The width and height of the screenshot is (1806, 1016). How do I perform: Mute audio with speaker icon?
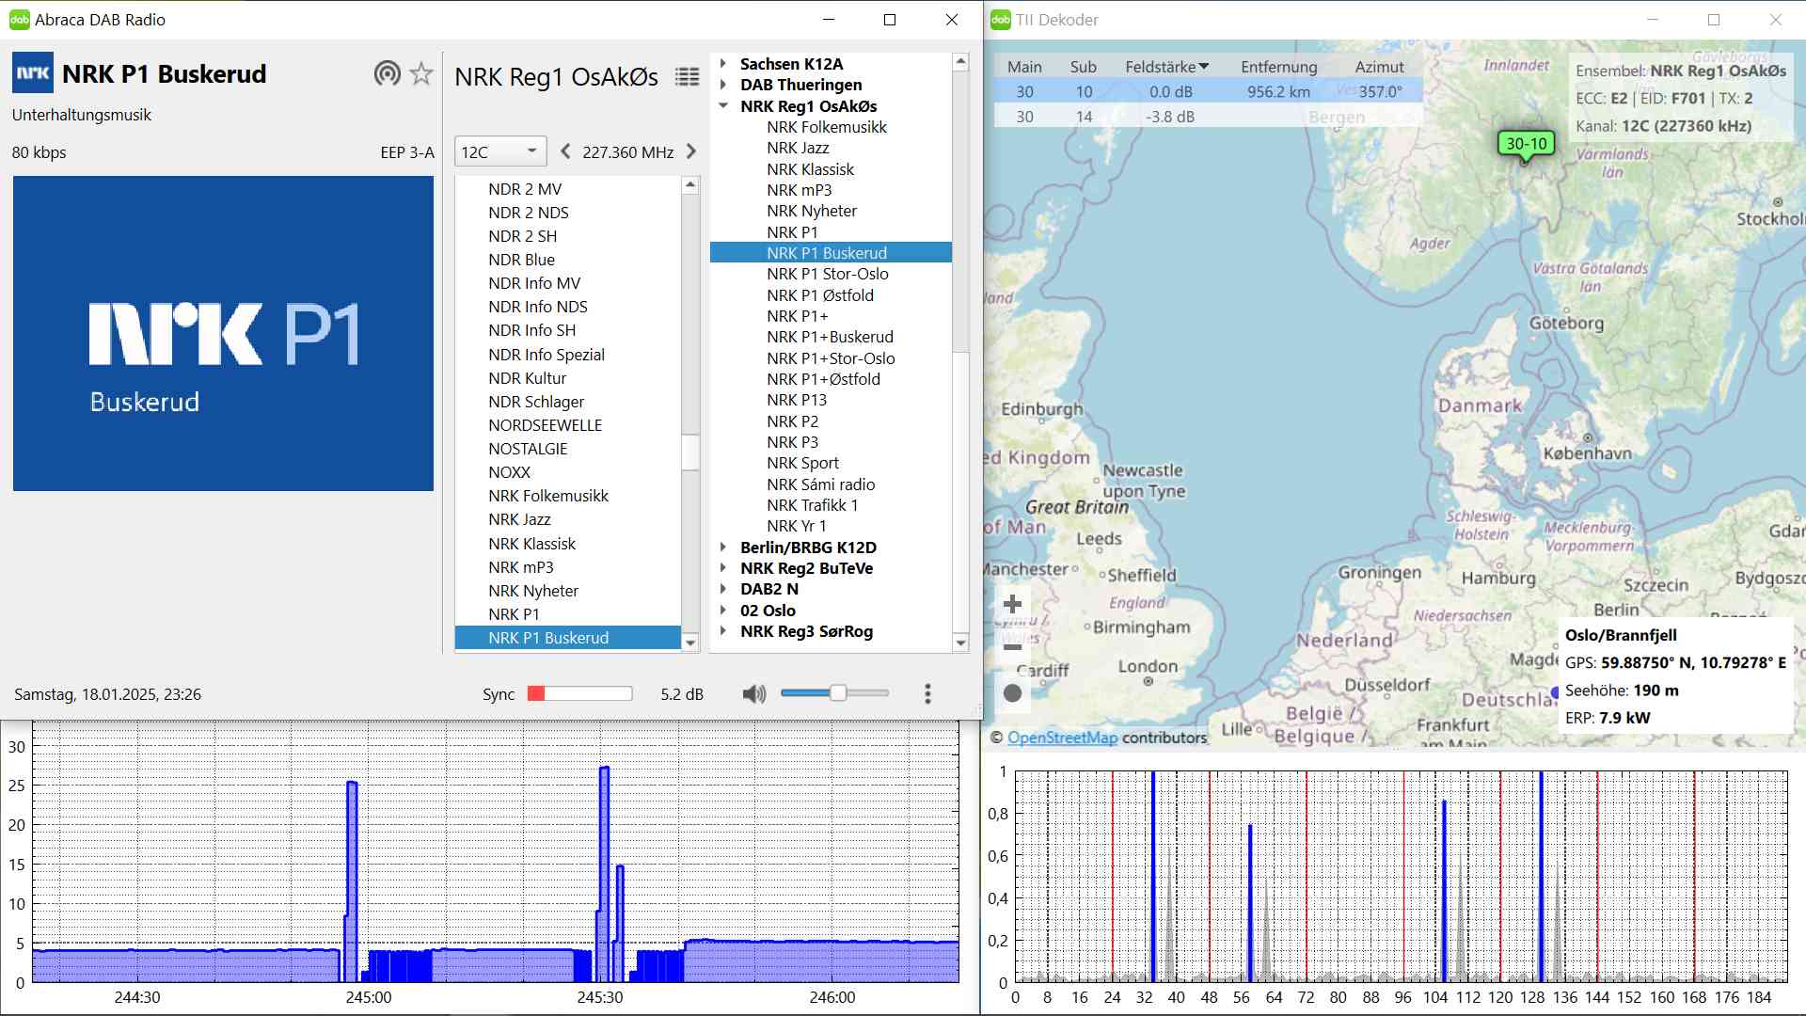pyautogui.click(x=753, y=694)
